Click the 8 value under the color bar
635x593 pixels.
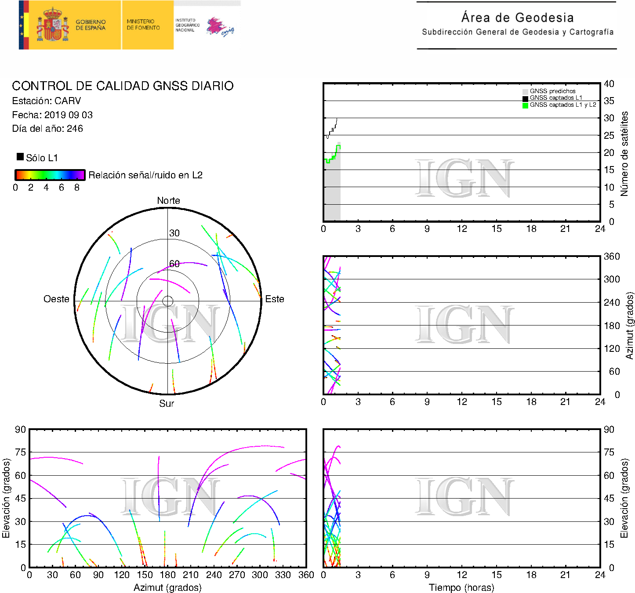coord(77,188)
